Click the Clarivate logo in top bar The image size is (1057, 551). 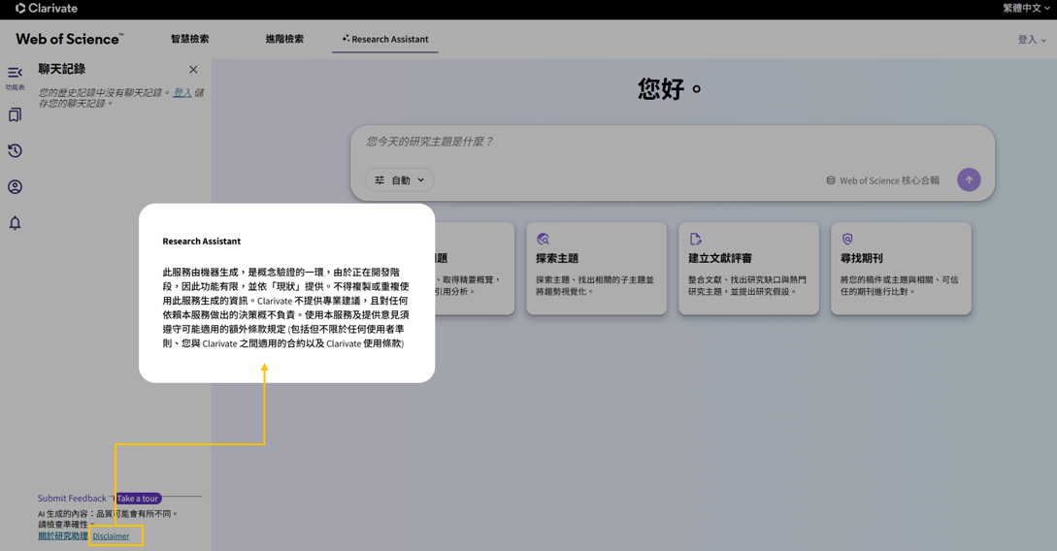click(x=47, y=8)
